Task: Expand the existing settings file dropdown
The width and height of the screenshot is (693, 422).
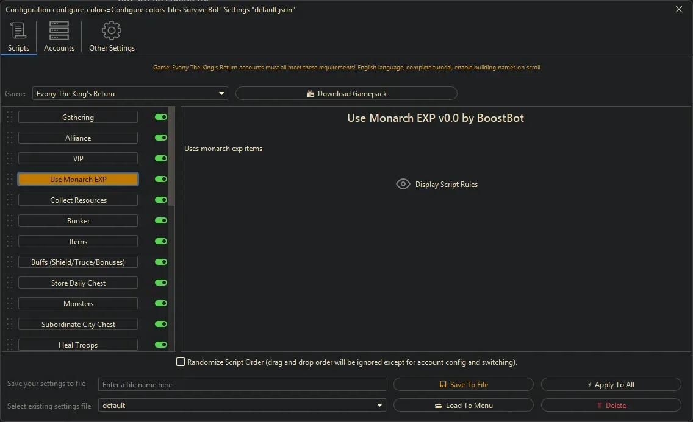Action: coord(379,405)
